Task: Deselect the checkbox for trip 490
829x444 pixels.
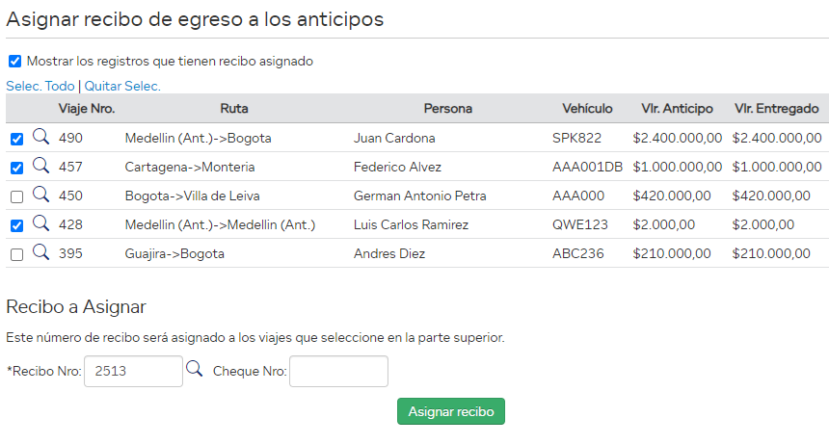Action: click(16, 139)
